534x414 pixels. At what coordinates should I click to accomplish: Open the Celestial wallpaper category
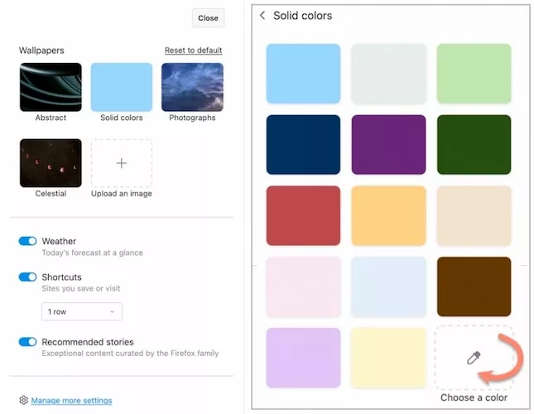pyautogui.click(x=51, y=163)
